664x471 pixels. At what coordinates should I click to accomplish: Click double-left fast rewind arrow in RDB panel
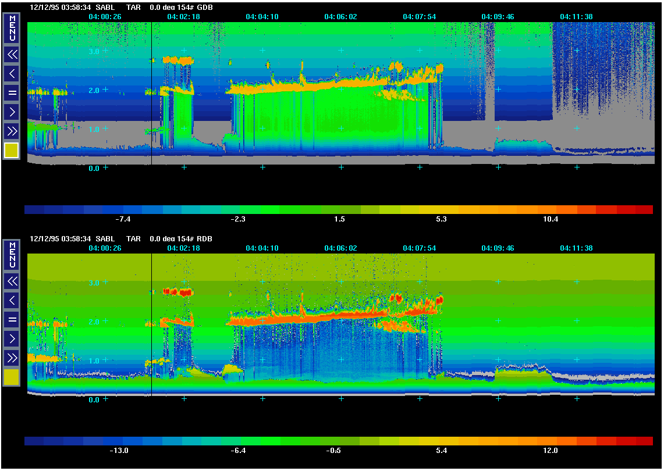pos(12,282)
